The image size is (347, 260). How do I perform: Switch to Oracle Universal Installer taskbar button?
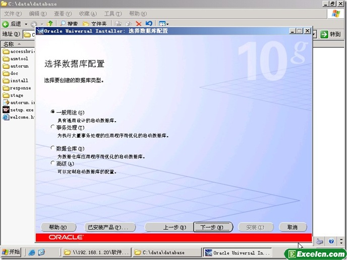(237, 252)
